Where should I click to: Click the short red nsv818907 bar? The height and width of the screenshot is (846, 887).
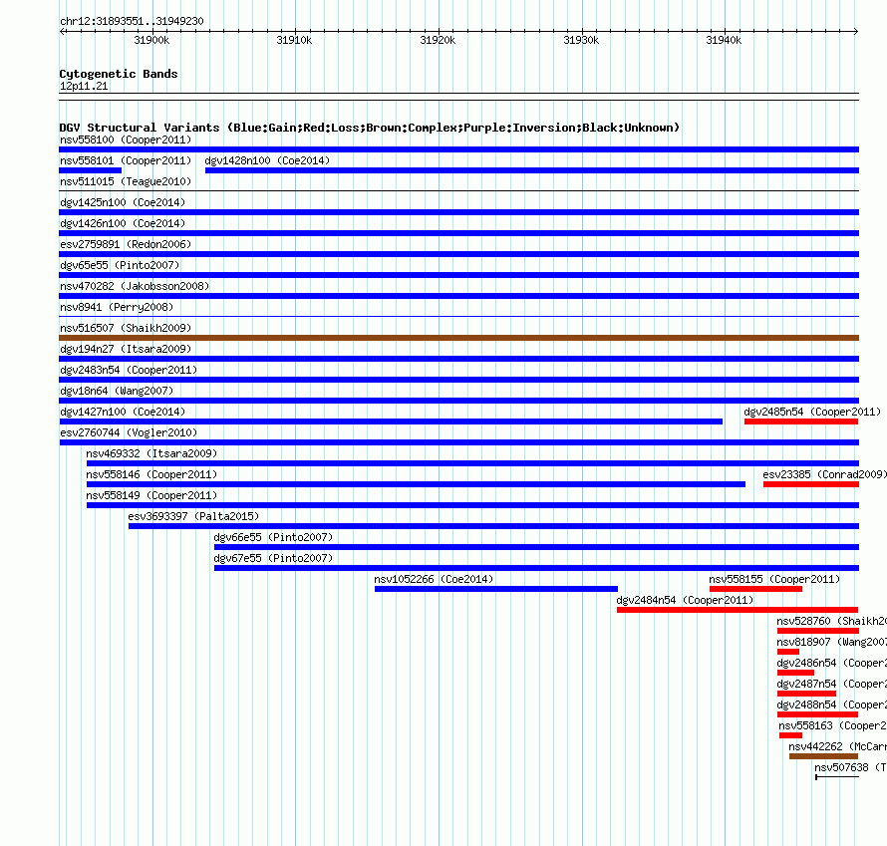788,652
